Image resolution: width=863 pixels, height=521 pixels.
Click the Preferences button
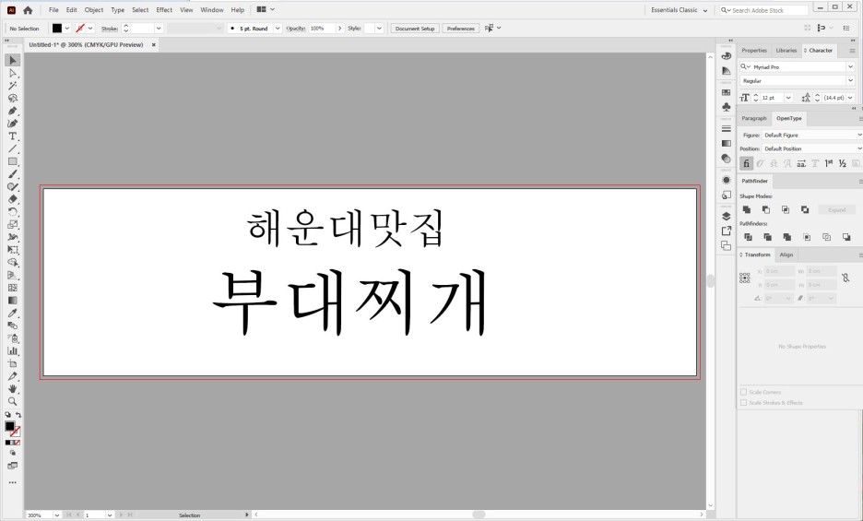(x=461, y=28)
